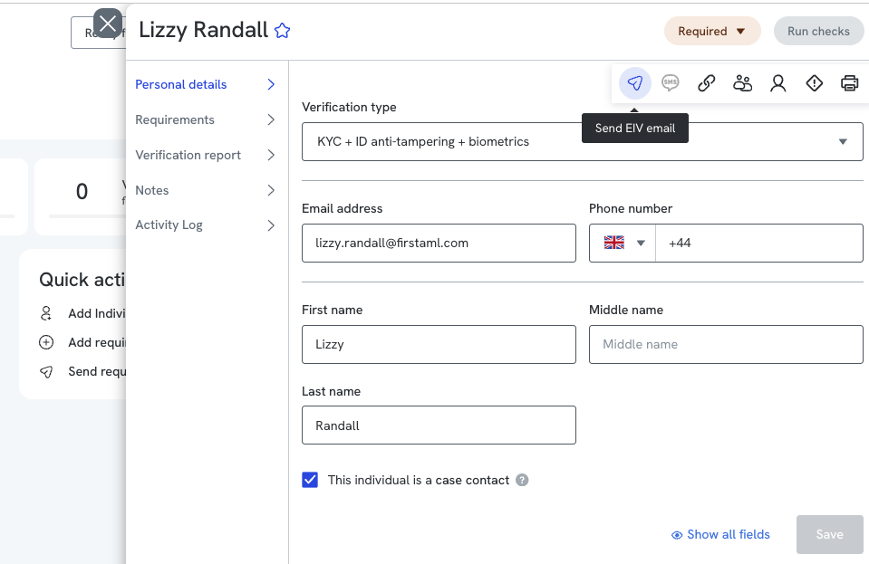This screenshot has height=564, width=869.
Task: Click the Lizzy Randall heading text
Action: [x=203, y=30]
